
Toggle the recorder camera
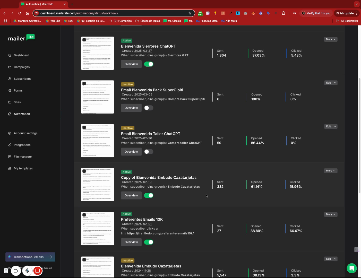tap(16, 271)
